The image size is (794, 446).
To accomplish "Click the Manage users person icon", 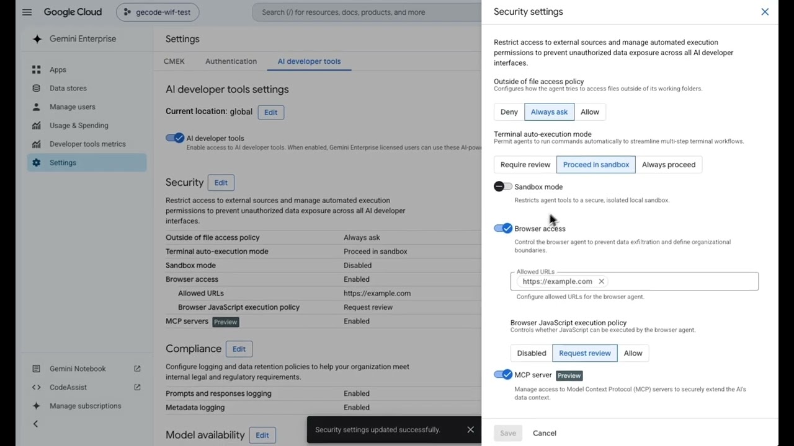I will coord(37,107).
